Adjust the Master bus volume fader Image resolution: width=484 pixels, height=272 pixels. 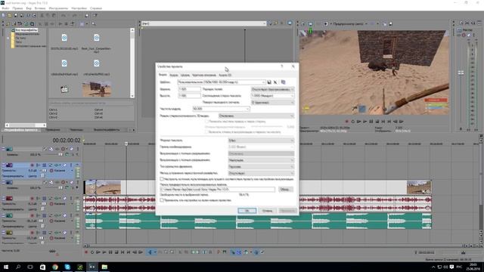coord(461,73)
